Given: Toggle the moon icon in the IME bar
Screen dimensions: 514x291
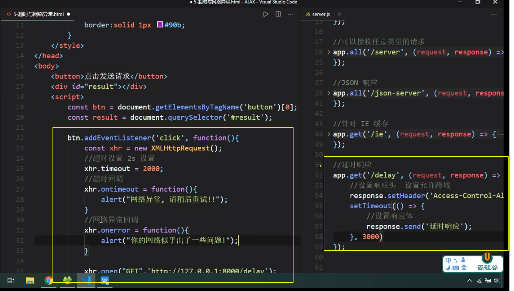Looking at the screenshot, I should click(448, 268).
